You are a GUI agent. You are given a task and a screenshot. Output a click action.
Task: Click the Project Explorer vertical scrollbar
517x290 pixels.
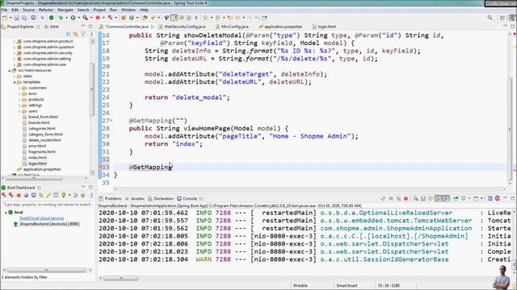(x=92, y=89)
